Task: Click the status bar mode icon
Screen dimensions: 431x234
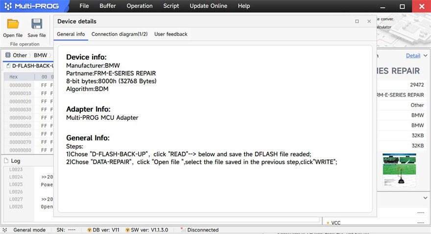Action: 5,230
